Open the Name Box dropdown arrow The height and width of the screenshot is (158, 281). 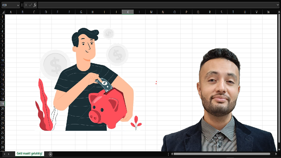point(18,5)
